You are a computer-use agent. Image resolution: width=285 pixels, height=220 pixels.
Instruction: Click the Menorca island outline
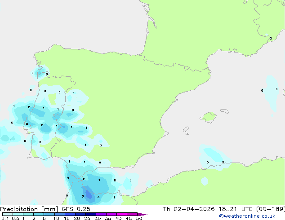[224, 111]
